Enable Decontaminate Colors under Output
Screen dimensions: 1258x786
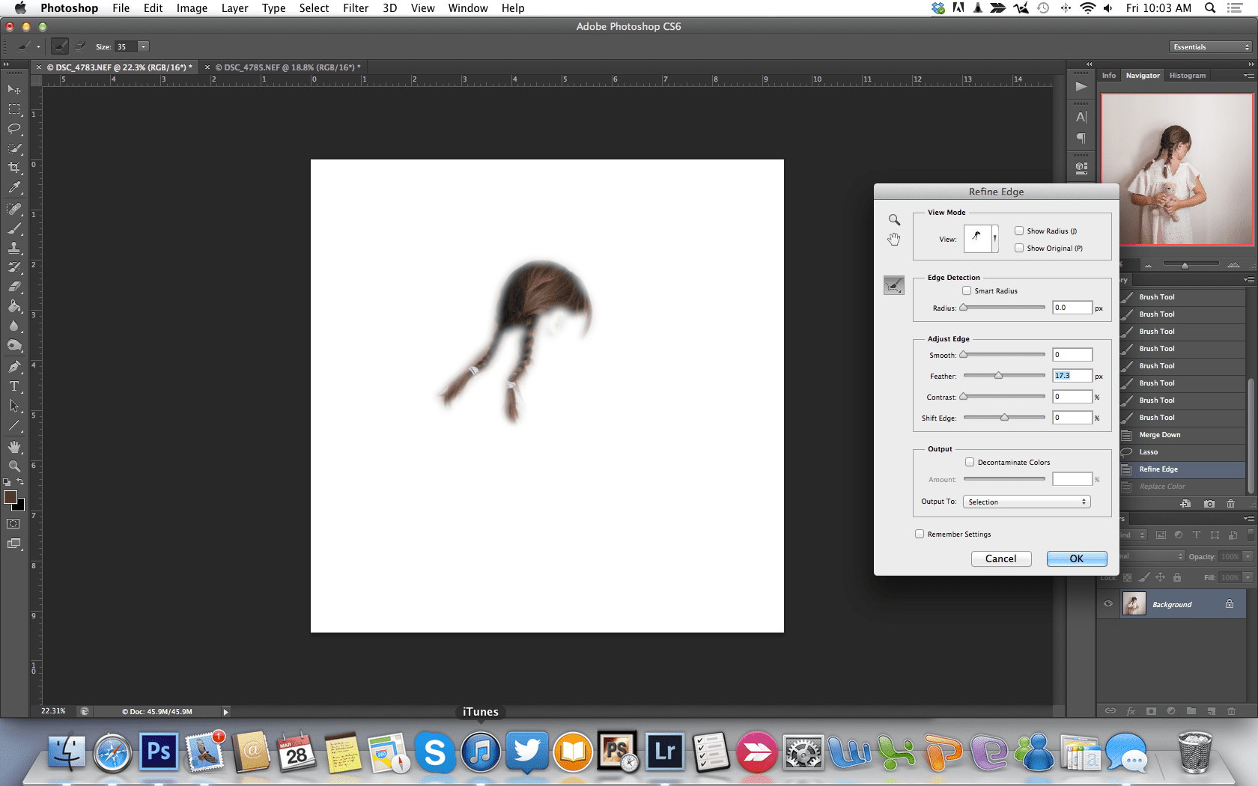[x=970, y=462]
